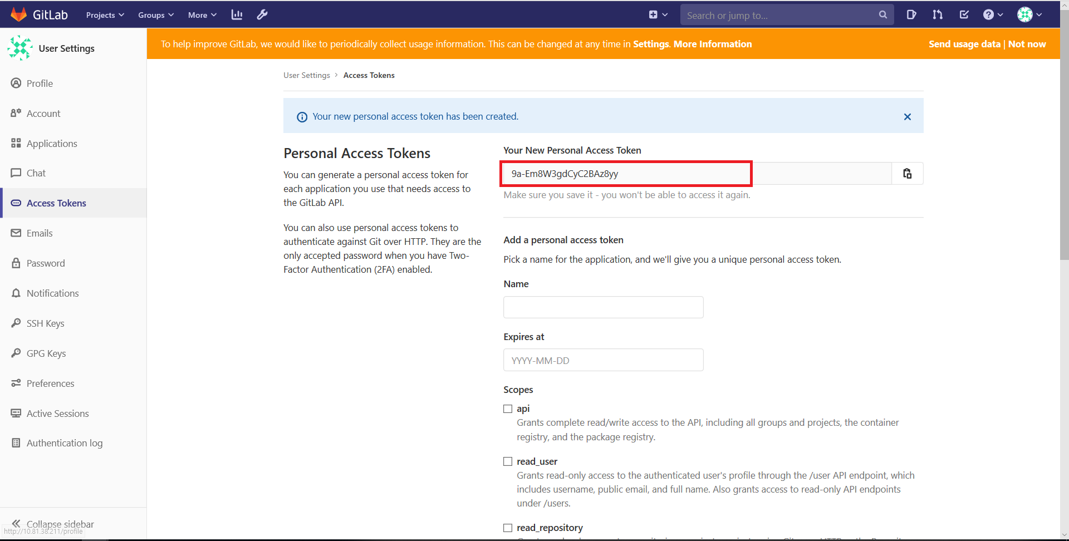This screenshot has height=541, width=1069.
Task: Click the Emails envelope icon
Action: point(16,233)
